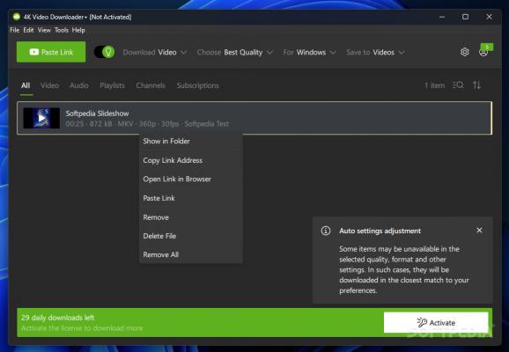Click the Activate button
This screenshot has width=509, height=352.
pyautogui.click(x=436, y=322)
